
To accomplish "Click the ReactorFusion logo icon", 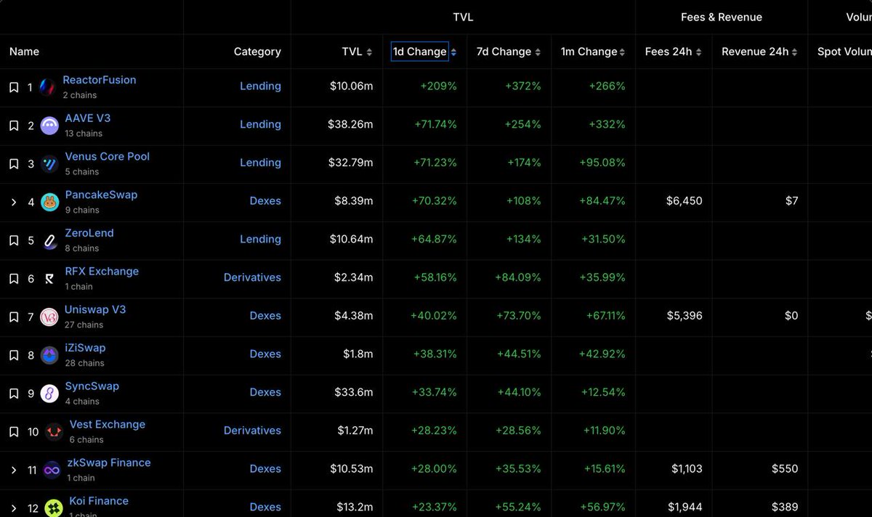I will (47, 87).
